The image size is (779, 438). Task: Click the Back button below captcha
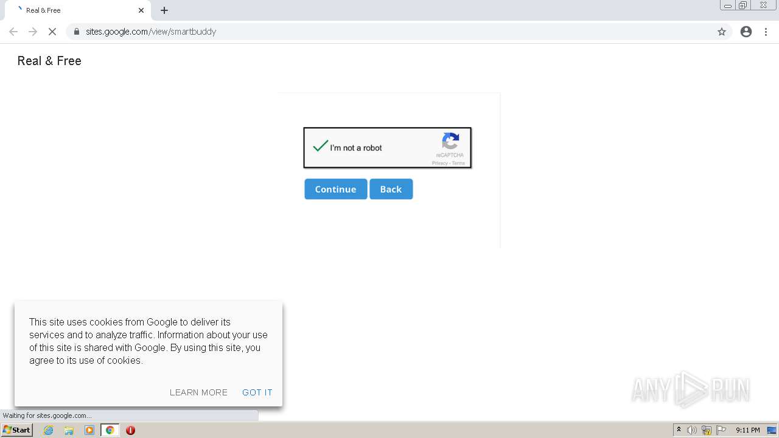391,189
